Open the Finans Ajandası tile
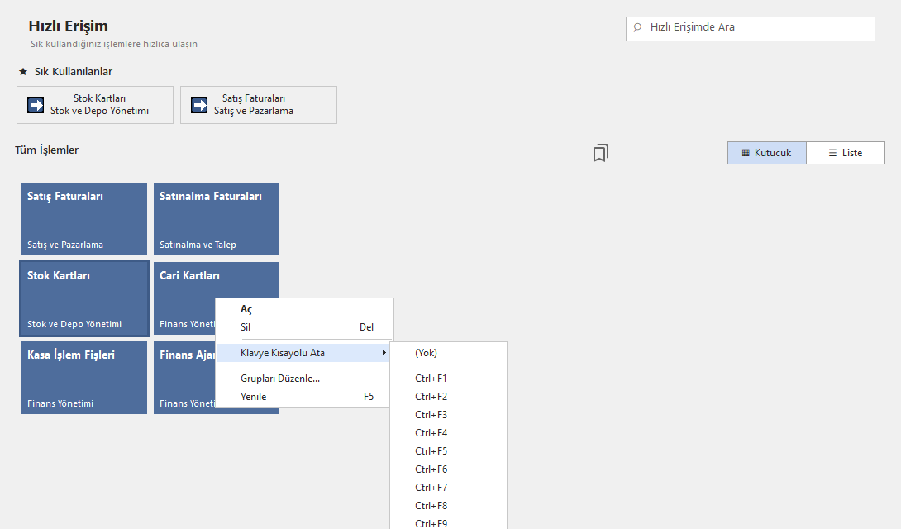Viewport: 901px width, 529px height. [x=184, y=378]
